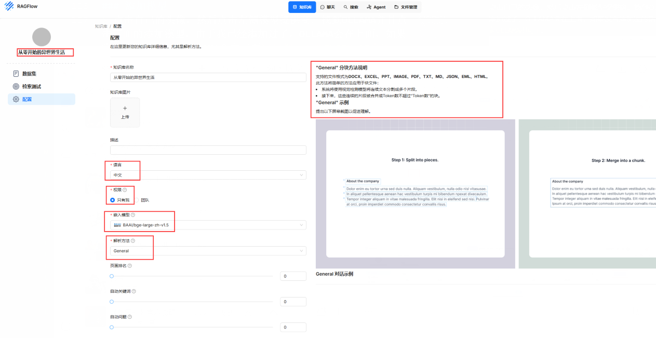Click the help icon beside 权限
The height and width of the screenshot is (338, 656).
click(x=125, y=190)
